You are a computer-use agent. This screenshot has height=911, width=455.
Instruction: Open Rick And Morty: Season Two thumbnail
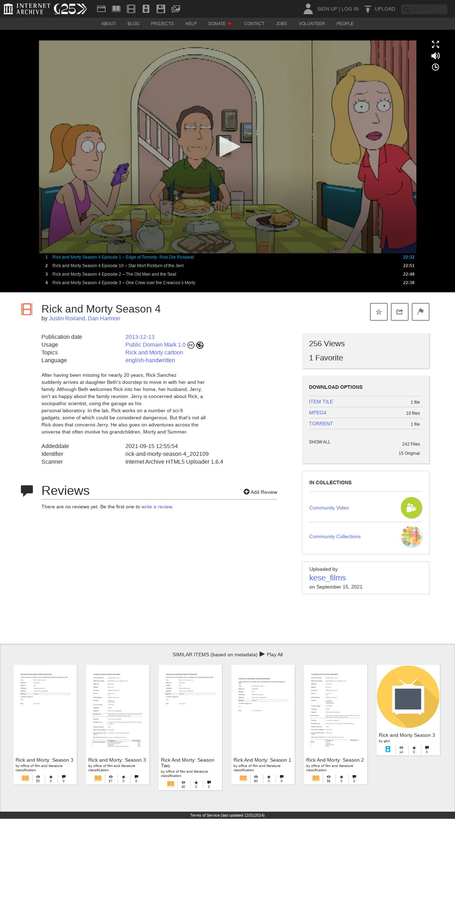tap(190, 710)
